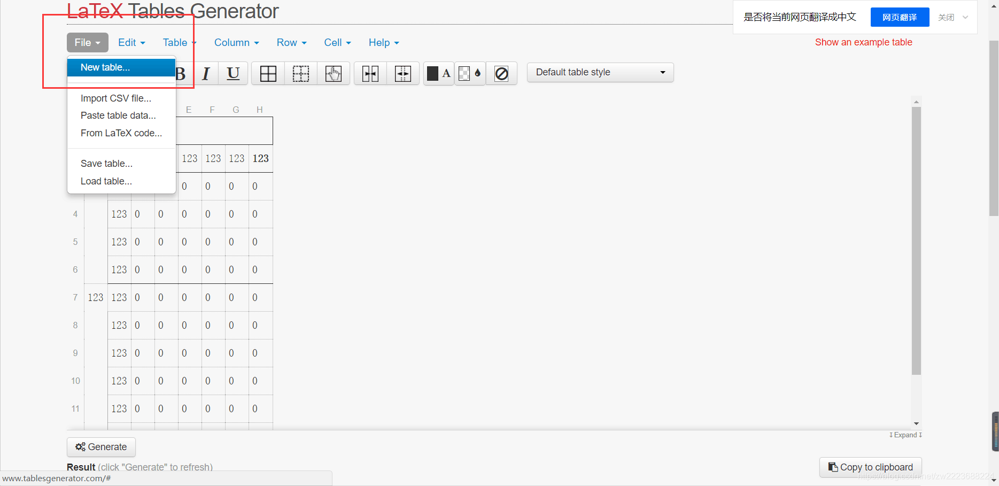Activate the border editor hand tool
999x486 pixels.
coord(334,74)
